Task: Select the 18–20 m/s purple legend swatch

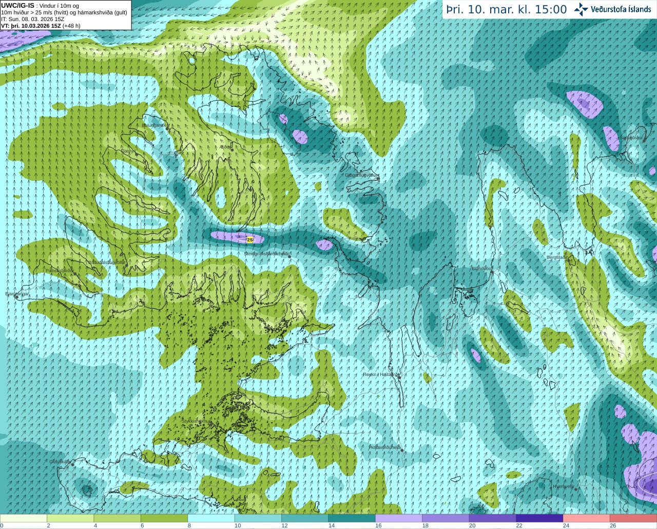Action: click(446, 518)
